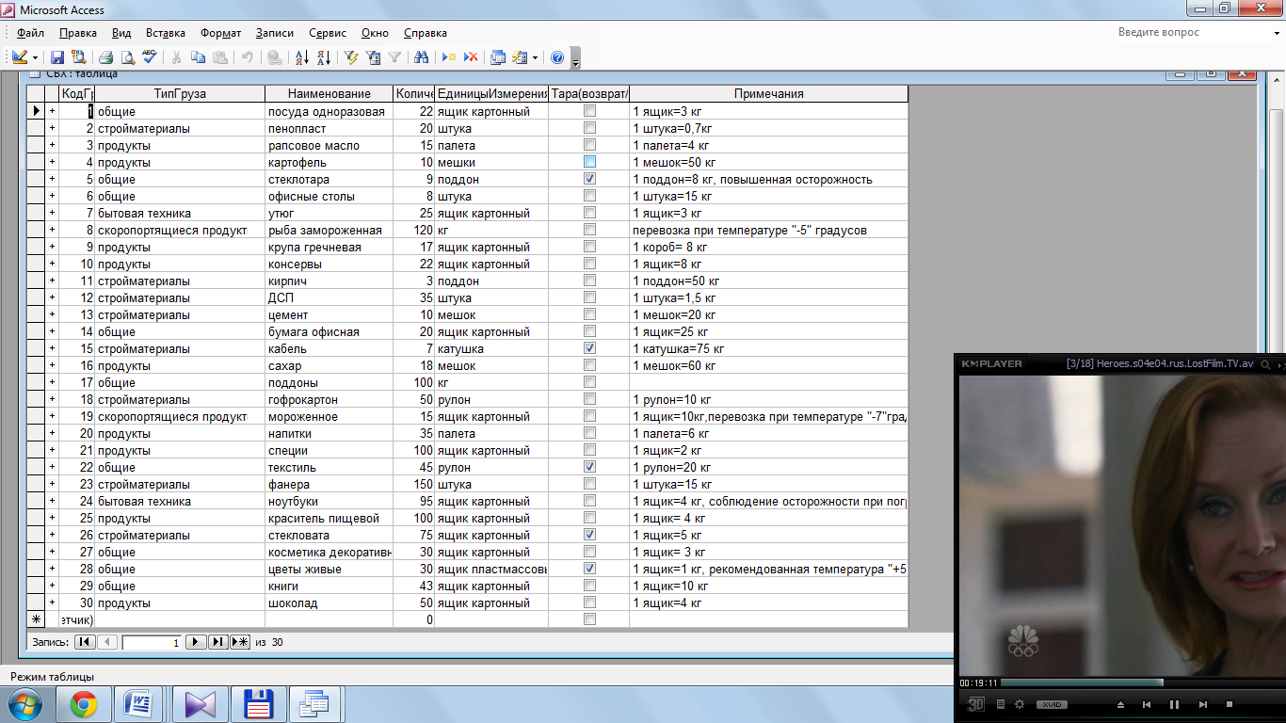This screenshot has height=723, width=1286.
Task: Open the View button dropdown arrow
Action: coord(35,57)
